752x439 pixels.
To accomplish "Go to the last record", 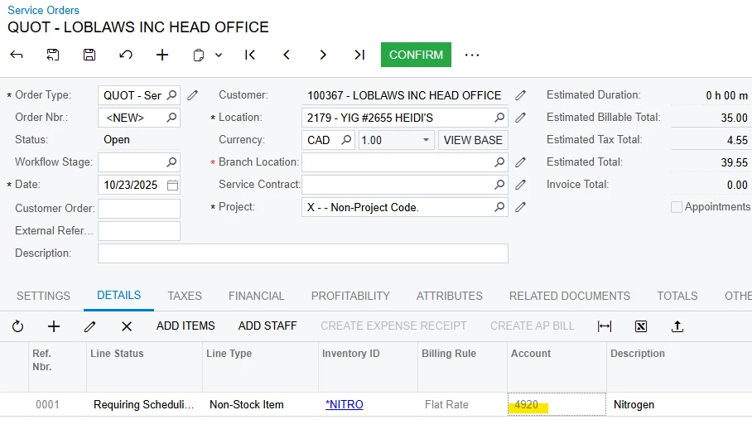I will [x=359, y=55].
